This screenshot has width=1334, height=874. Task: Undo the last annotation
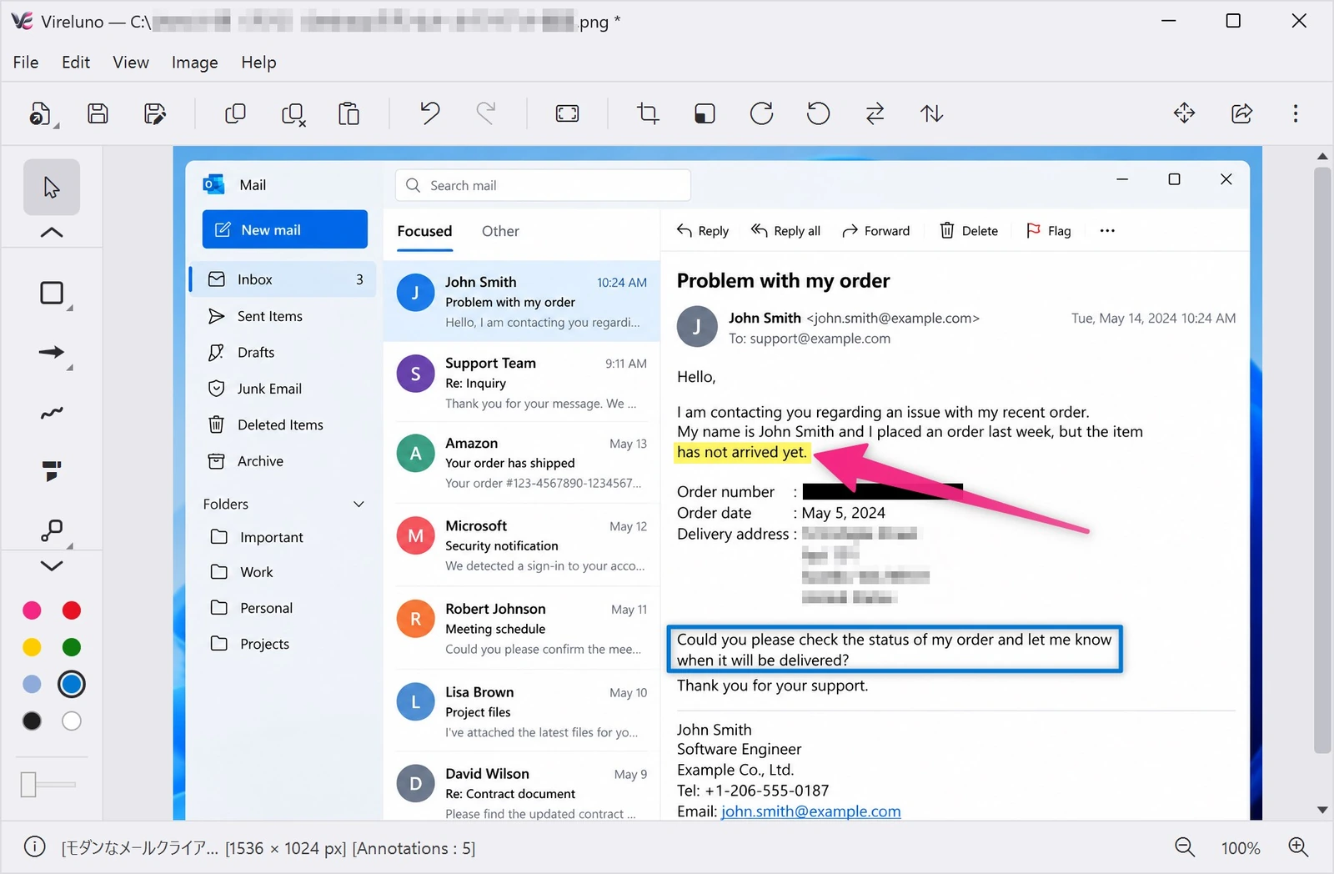430,113
